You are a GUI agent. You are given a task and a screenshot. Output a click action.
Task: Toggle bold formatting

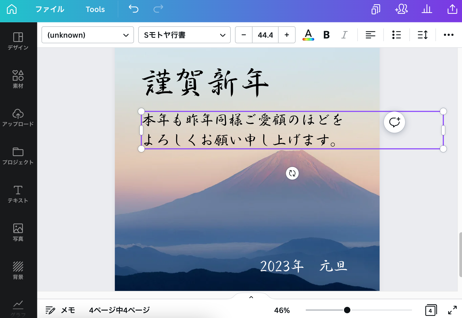pyautogui.click(x=326, y=35)
